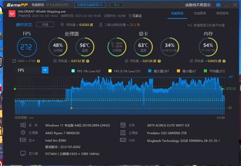The height and width of the screenshot is (166, 241).
Task: Click the orange 67 minimum marker dot
Action: coord(71,108)
